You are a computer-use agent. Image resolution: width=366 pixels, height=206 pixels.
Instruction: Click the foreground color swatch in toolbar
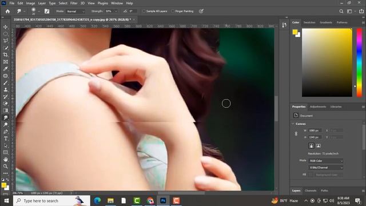click(x=4, y=185)
